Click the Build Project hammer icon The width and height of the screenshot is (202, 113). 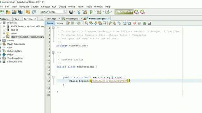[x=79, y=12]
